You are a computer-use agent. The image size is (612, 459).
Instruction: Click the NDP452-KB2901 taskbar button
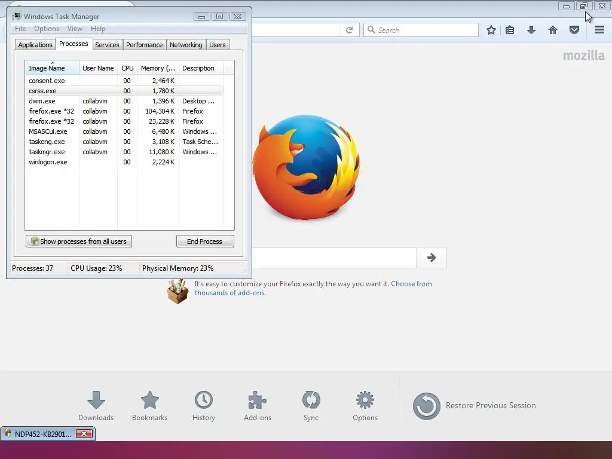click(x=43, y=434)
